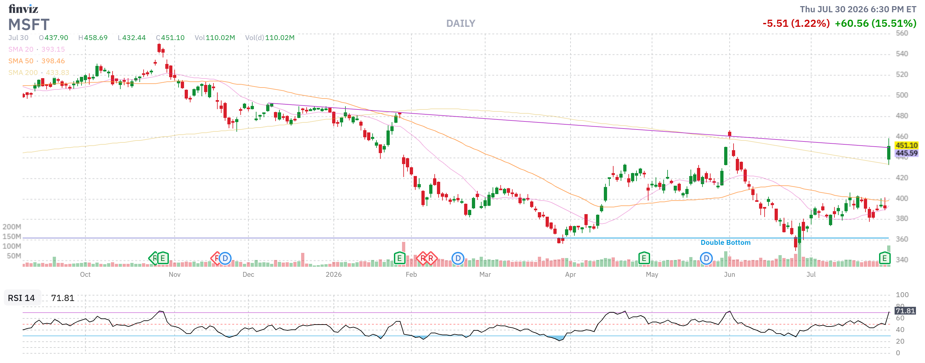
Task: Click the 500 price axis label
Action: tap(902, 95)
